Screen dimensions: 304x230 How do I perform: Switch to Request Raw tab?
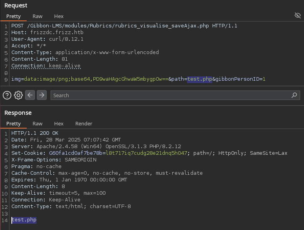point(37,16)
